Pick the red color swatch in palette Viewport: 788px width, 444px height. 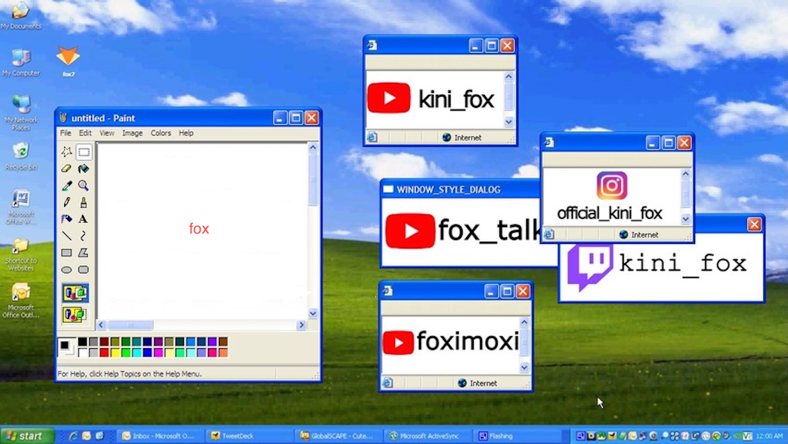click(104, 352)
